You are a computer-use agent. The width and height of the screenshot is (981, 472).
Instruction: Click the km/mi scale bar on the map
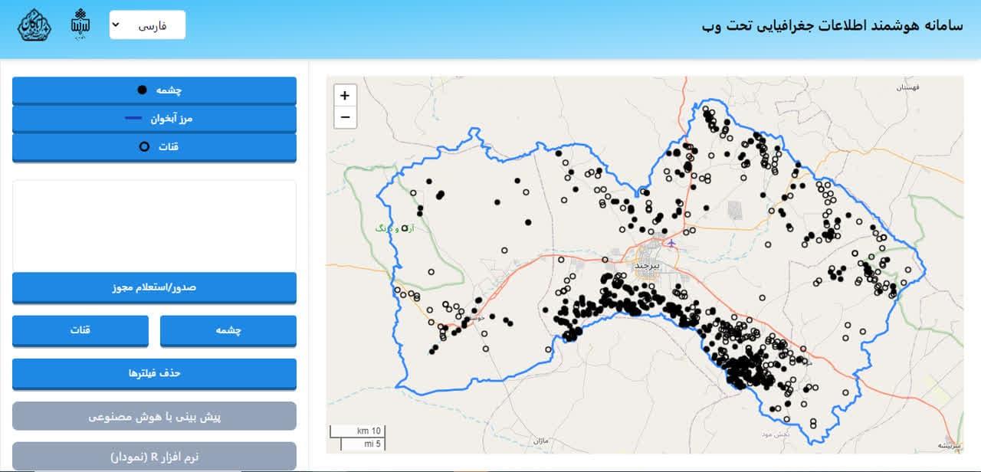click(357, 437)
